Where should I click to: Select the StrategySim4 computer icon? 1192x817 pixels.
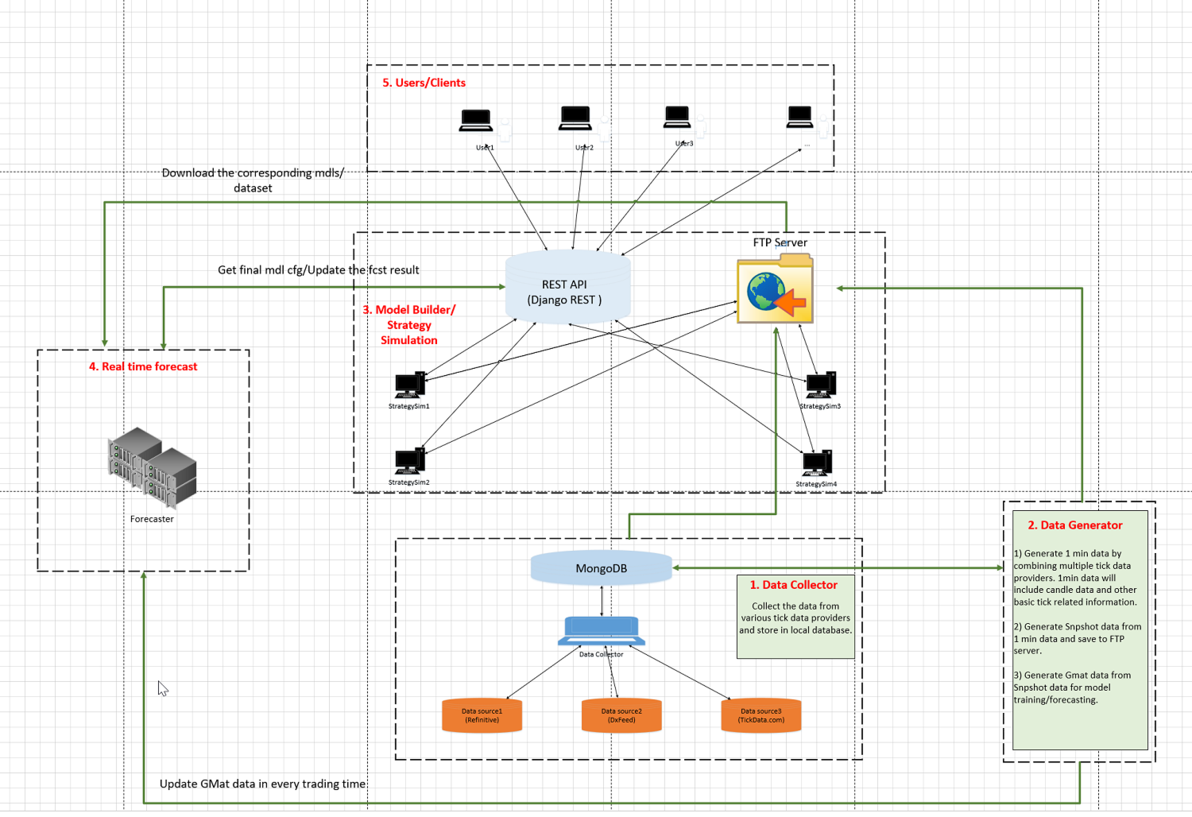click(x=817, y=463)
